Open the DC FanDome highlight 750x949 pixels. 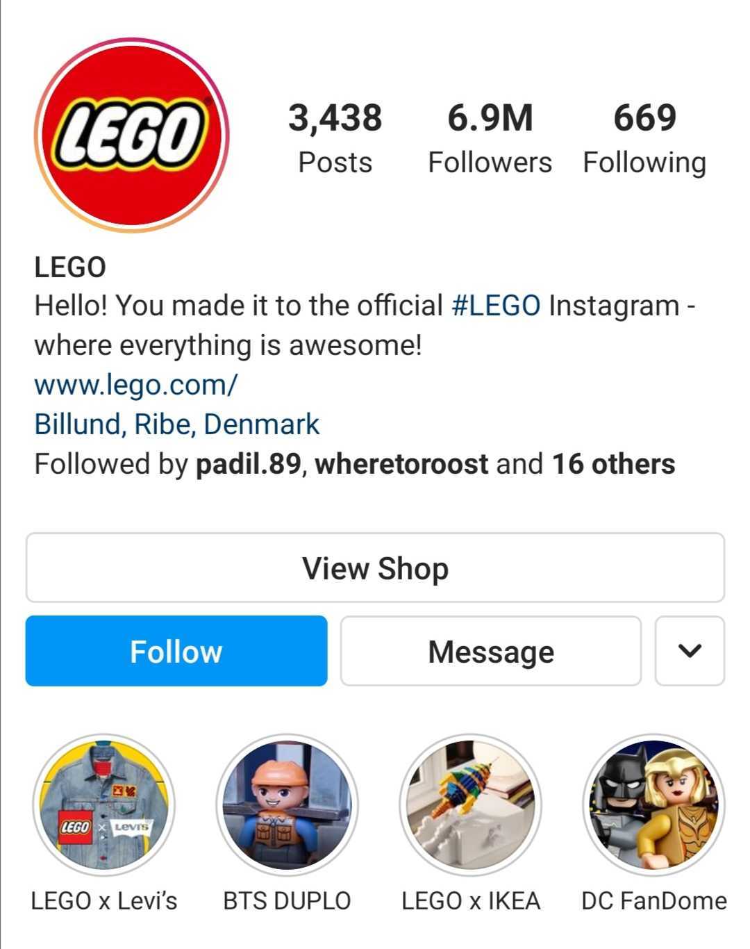pos(654,804)
